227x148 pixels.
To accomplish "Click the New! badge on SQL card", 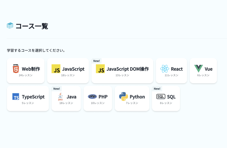I will pyautogui.click(x=157, y=89).
